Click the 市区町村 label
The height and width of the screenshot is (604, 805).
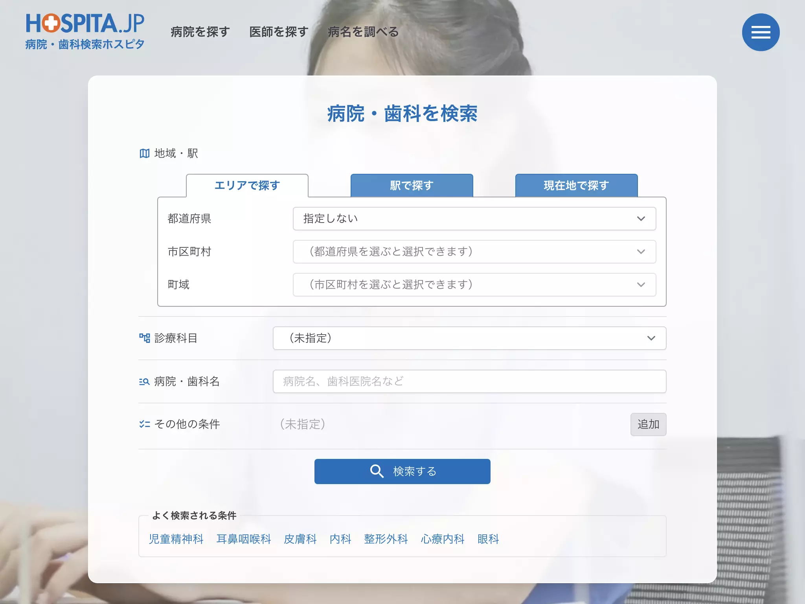click(189, 252)
